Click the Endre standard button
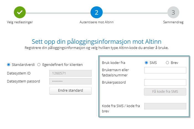The height and width of the screenshot is (129, 194). (70, 91)
